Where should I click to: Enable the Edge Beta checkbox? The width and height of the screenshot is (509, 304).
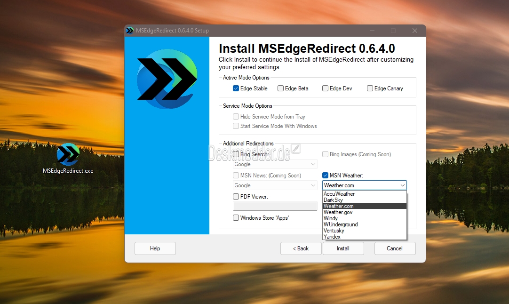pyautogui.click(x=280, y=88)
